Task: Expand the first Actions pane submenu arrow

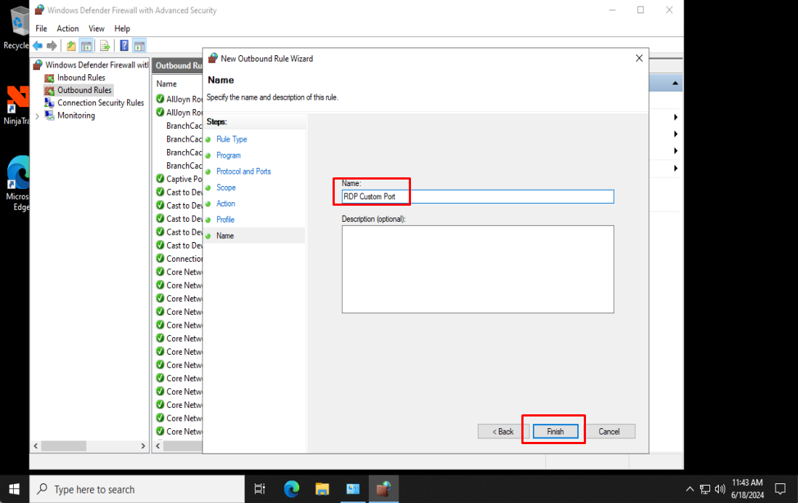Action: (x=675, y=117)
